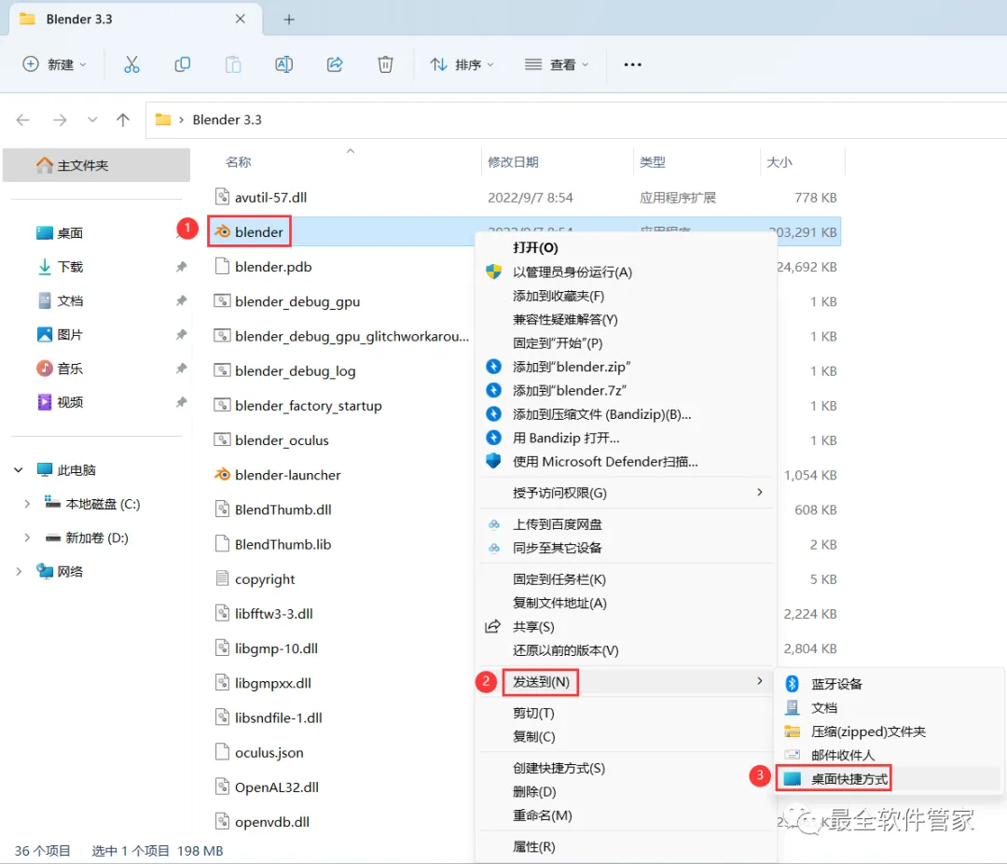
Task: Open the 查看 (View) dropdown
Action: [x=556, y=65]
